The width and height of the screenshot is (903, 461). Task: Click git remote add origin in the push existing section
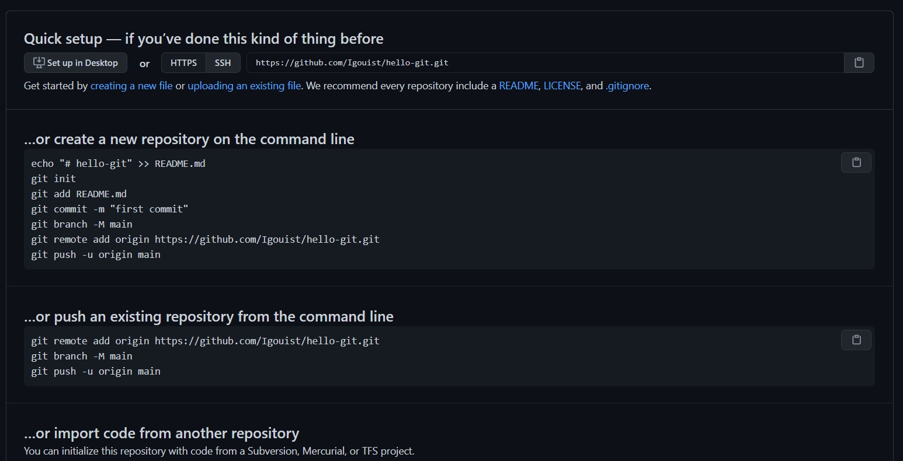[x=205, y=341]
